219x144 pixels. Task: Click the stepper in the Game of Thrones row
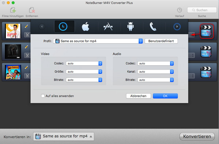pos(193,55)
